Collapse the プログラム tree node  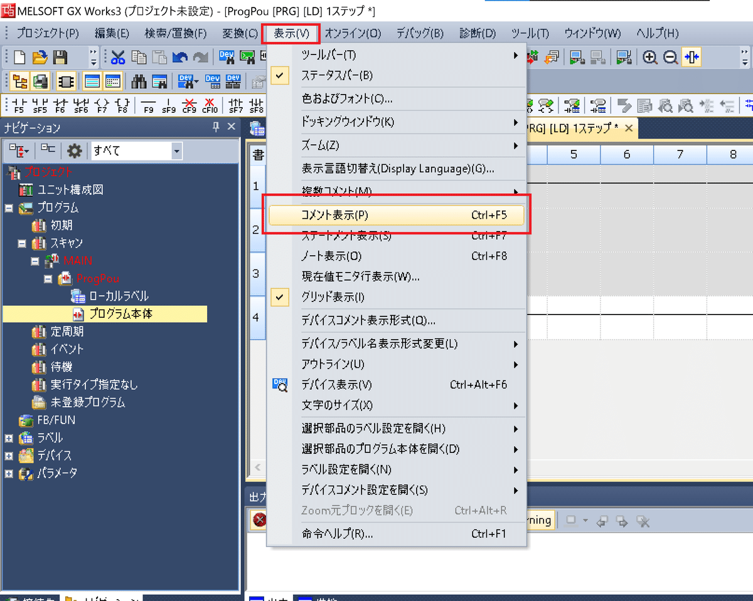(x=9, y=208)
